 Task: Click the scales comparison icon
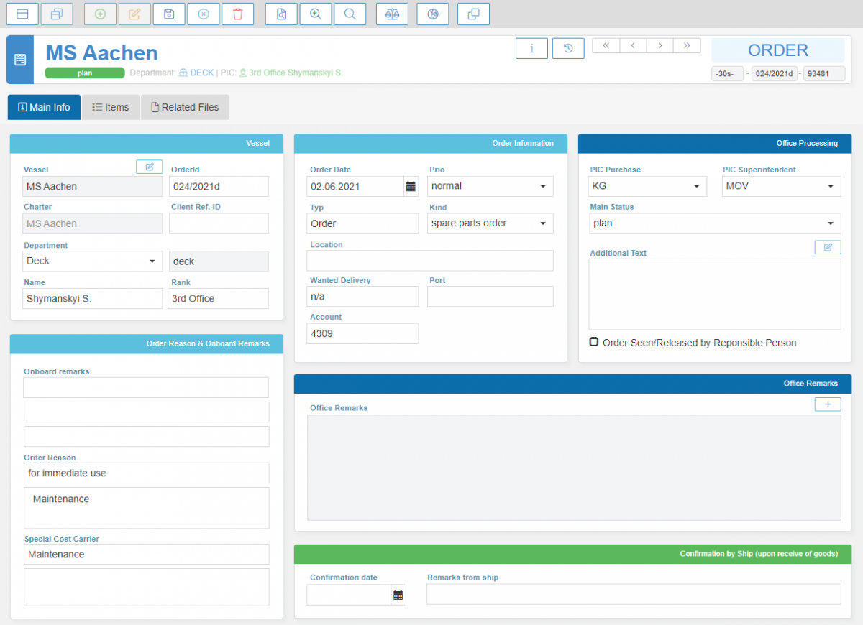coord(392,14)
